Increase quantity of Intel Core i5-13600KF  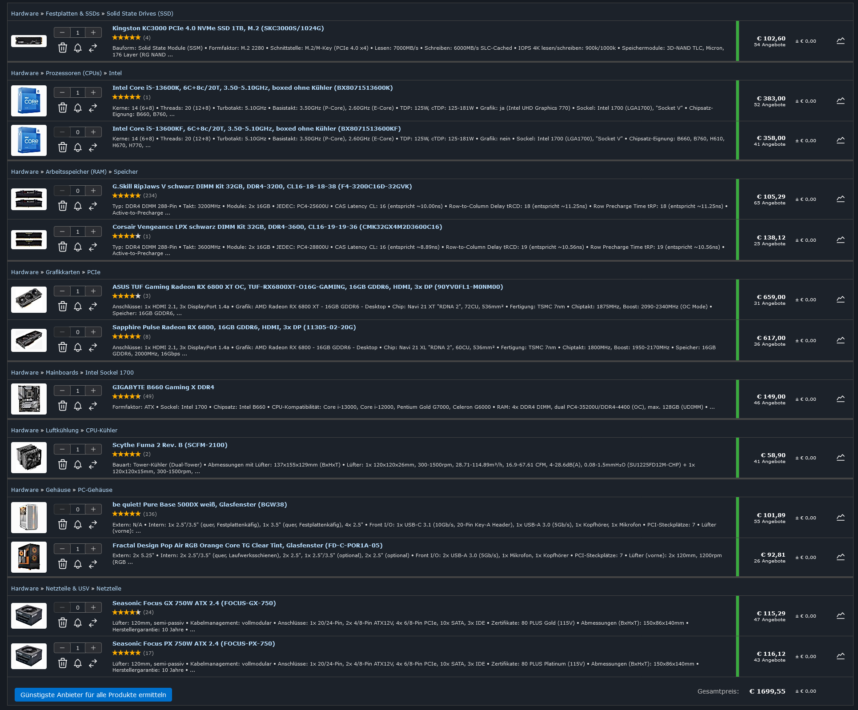(93, 132)
